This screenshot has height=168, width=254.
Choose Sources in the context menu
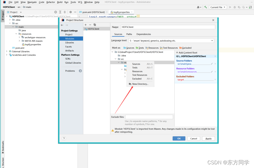[x=140, y=64]
